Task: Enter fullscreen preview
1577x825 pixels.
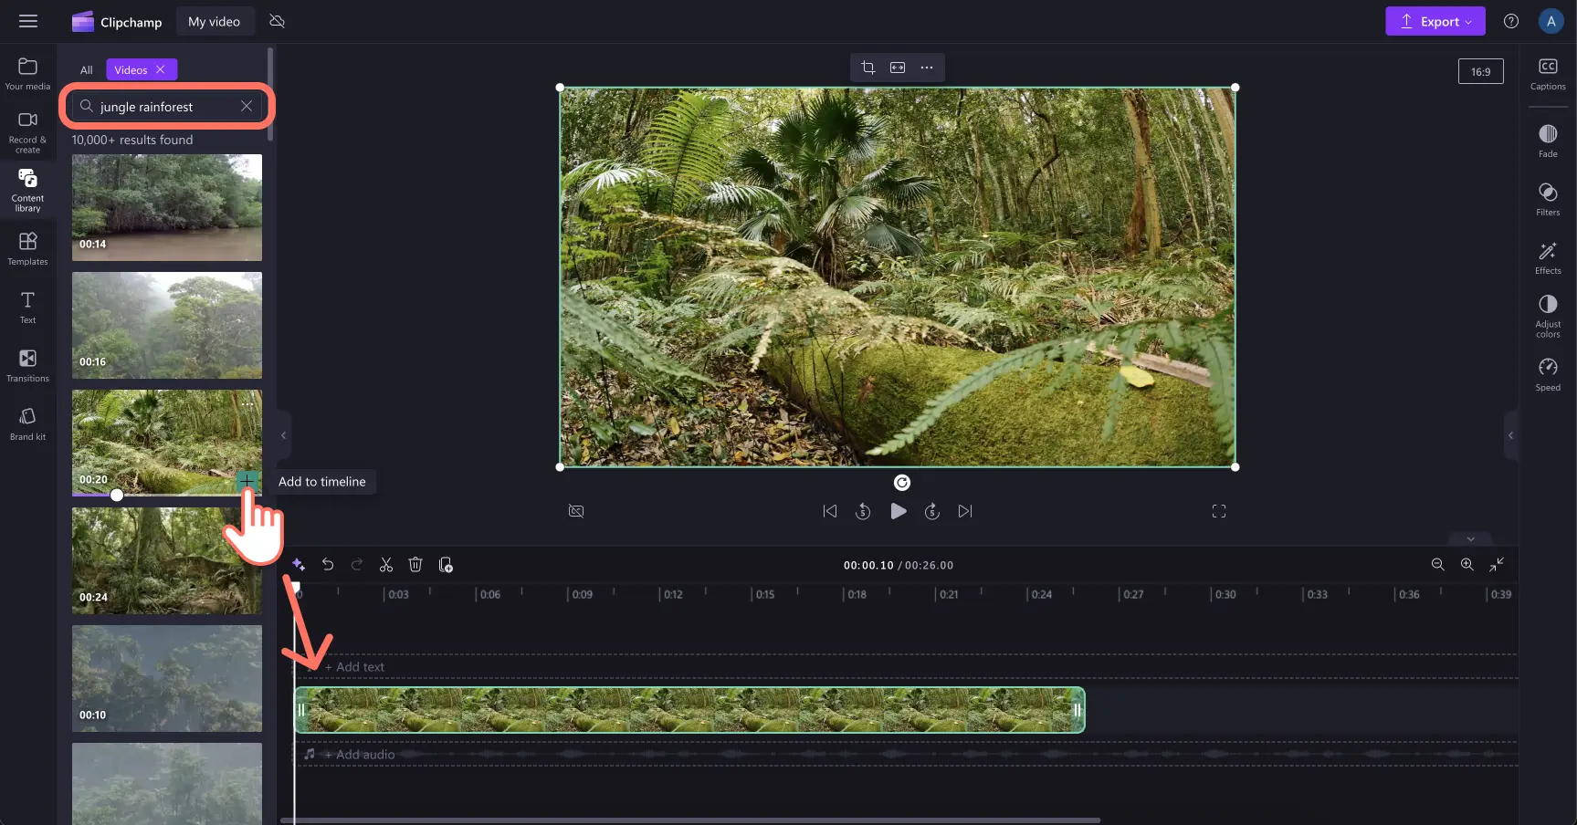Action: click(1219, 511)
